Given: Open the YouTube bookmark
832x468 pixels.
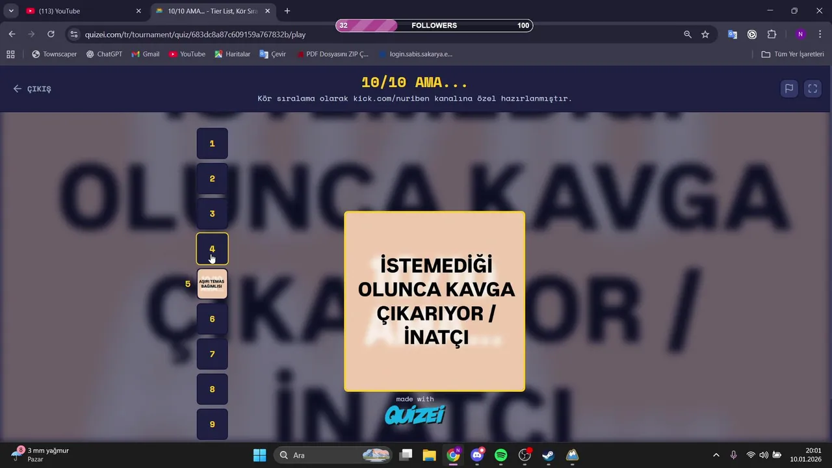Looking at the screenshot, I should (187, 54).
